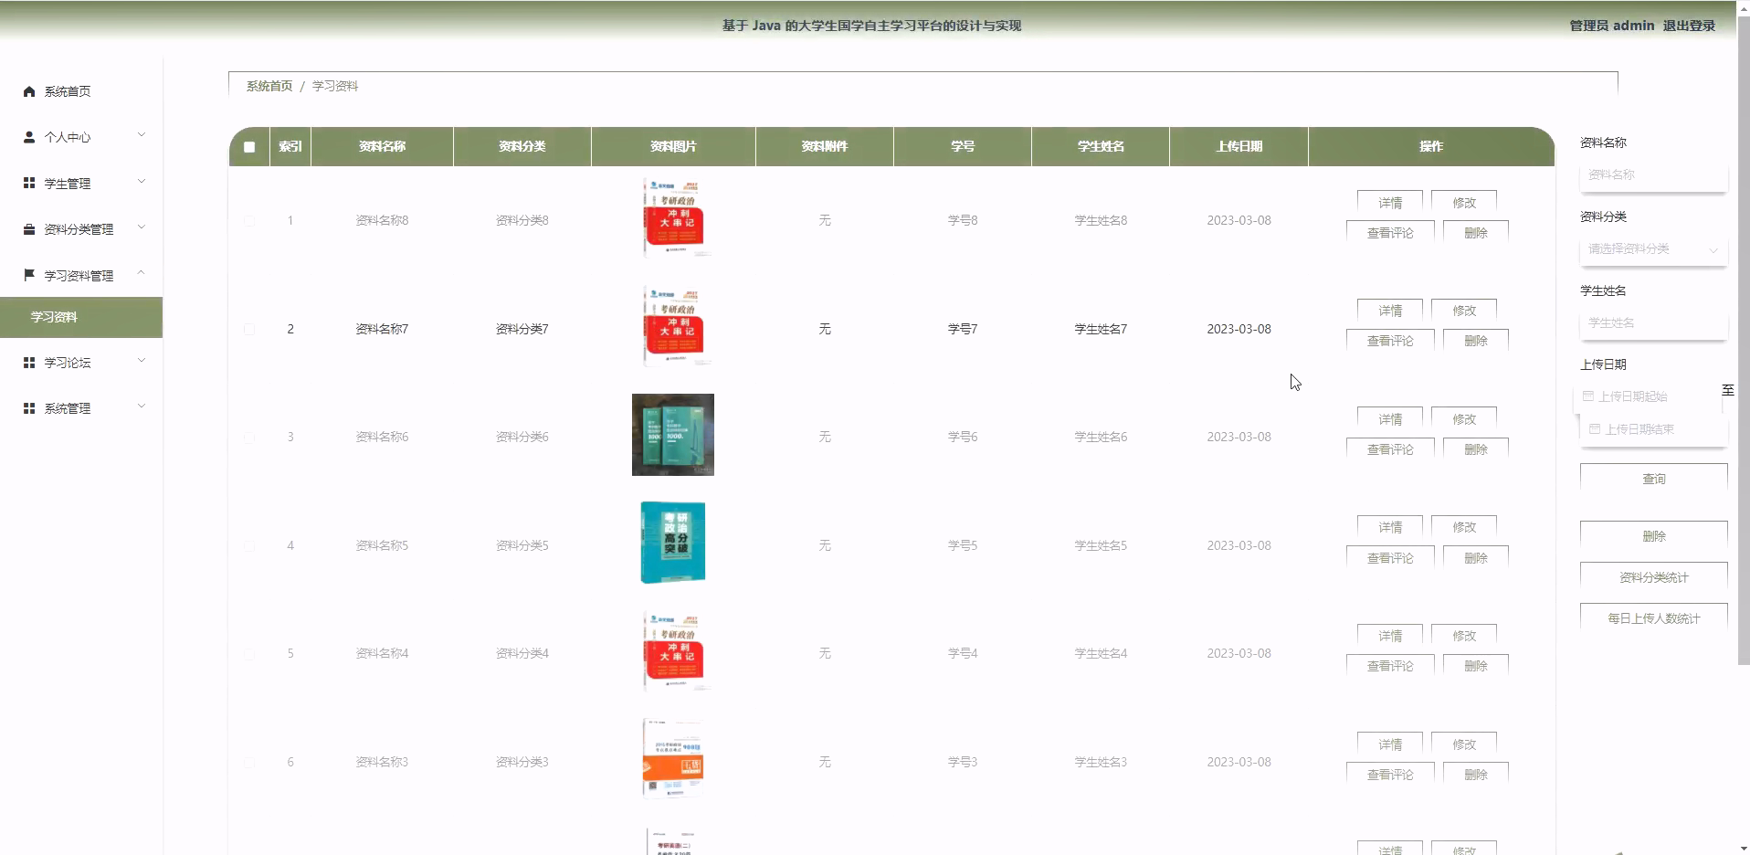Expand the 学习论坛 menu chevron
This screenshot has height=855, width=1750.
pos(142,361)
